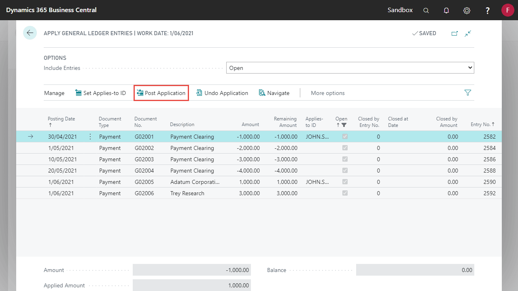The width and height of the screenshot is (518, 291).
Task: Click Undo Application action
Action: [x=222, y=93]
